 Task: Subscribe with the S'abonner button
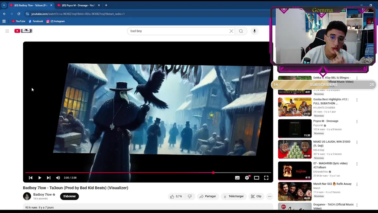[x=69, y=196]
